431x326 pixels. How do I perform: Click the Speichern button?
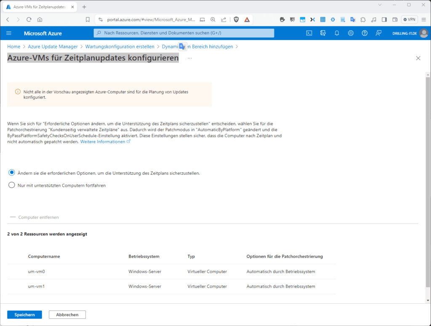[x=24, y=315]
